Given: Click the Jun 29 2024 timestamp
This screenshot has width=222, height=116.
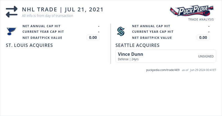Looking at the screenshot, I should (x=203, y=70).
